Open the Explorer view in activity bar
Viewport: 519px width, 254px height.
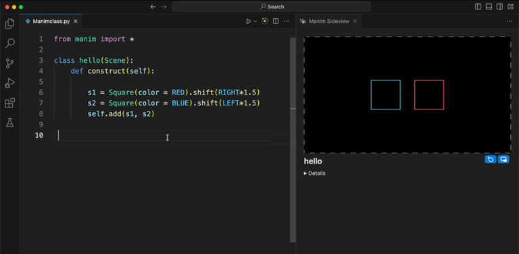pyautogui.click(x=10, y=24)
